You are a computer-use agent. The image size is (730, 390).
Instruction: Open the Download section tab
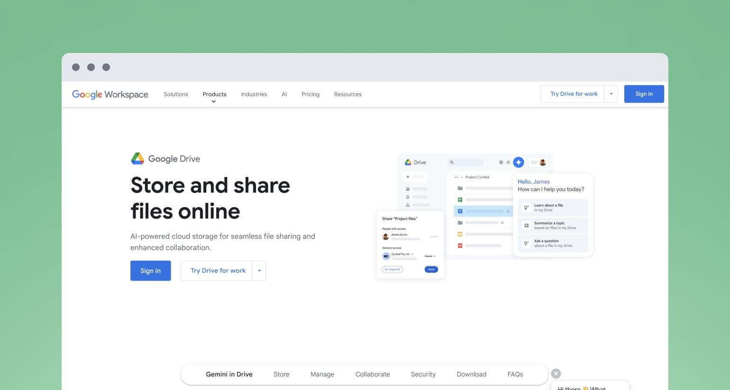pos(472,374)
